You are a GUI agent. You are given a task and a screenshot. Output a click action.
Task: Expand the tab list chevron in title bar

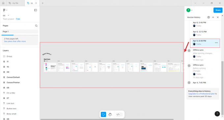[x=195, y=3]
